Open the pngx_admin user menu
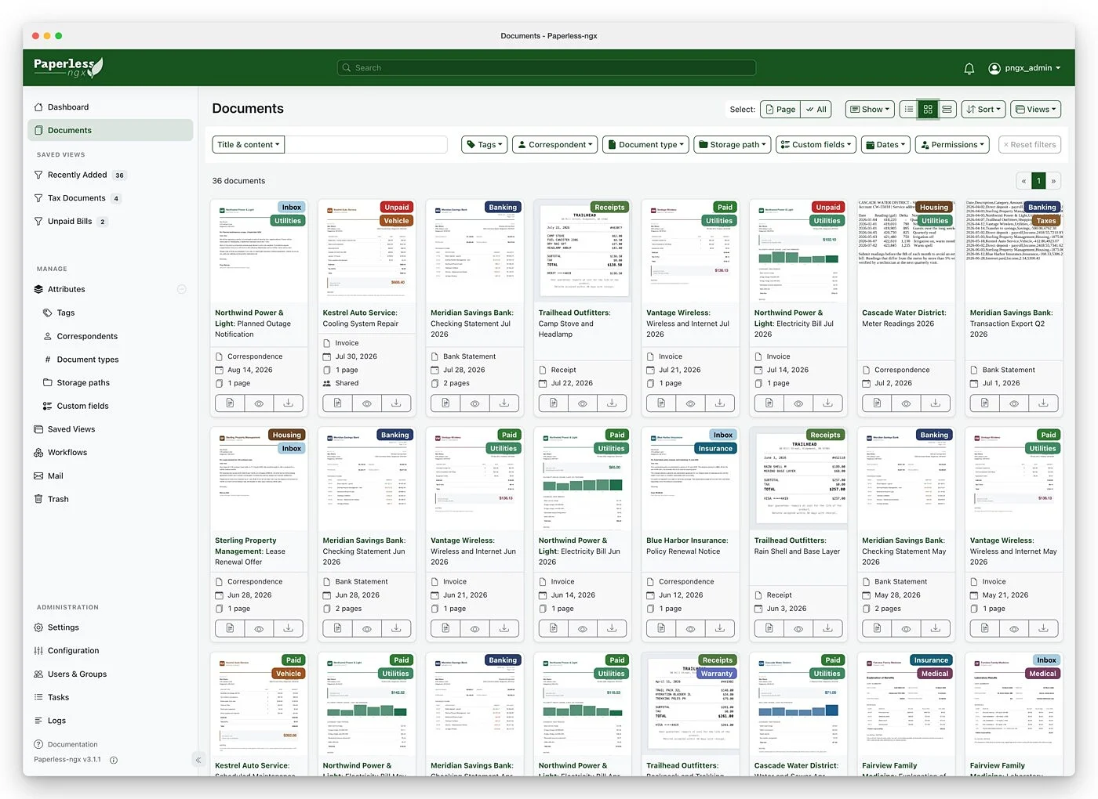The image size is (1098, 799). [1024, 68]
